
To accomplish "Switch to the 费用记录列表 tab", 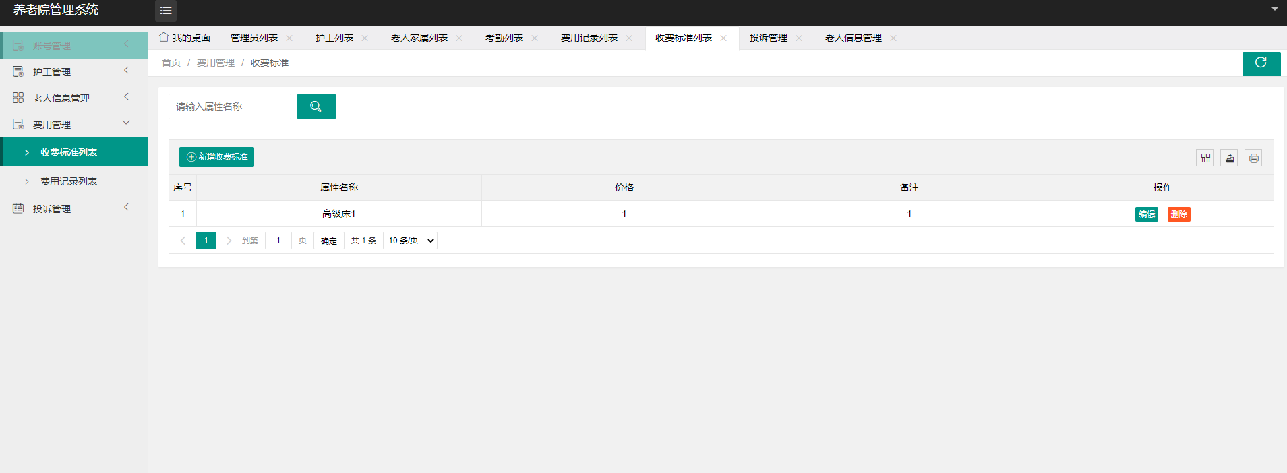I will click(589, 38).
